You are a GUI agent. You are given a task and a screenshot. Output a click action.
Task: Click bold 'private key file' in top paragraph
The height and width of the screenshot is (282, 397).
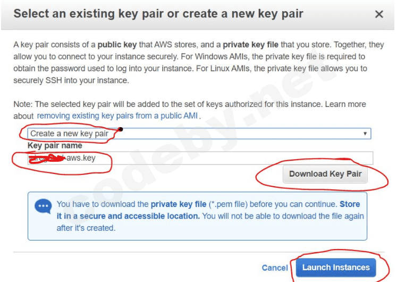[249, 45]
